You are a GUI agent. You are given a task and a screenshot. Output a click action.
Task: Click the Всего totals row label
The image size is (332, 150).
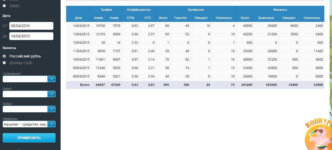tap(85, 85)
